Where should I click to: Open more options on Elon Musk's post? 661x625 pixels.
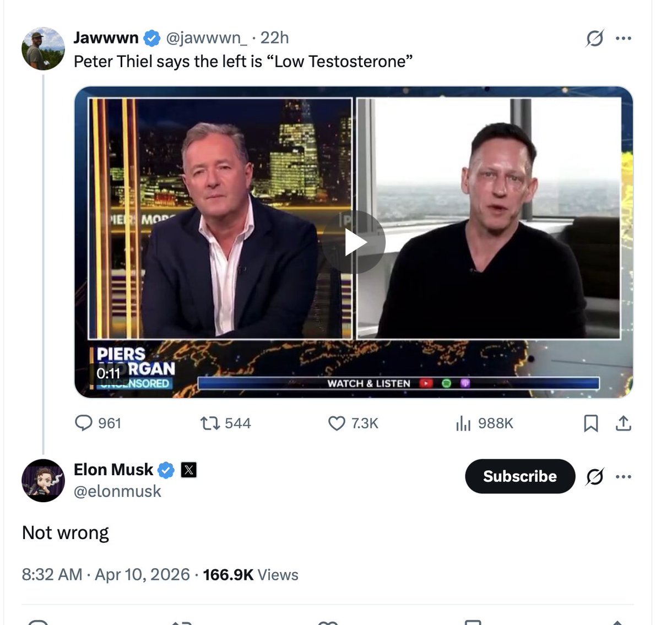[x=623, y=476]
